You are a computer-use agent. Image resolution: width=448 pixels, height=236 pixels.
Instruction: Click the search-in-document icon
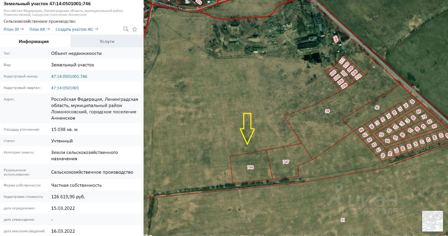click(x=126, y=29)
